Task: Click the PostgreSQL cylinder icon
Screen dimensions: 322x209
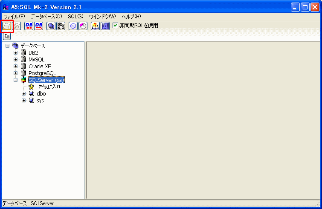Action: pos(23,73)
